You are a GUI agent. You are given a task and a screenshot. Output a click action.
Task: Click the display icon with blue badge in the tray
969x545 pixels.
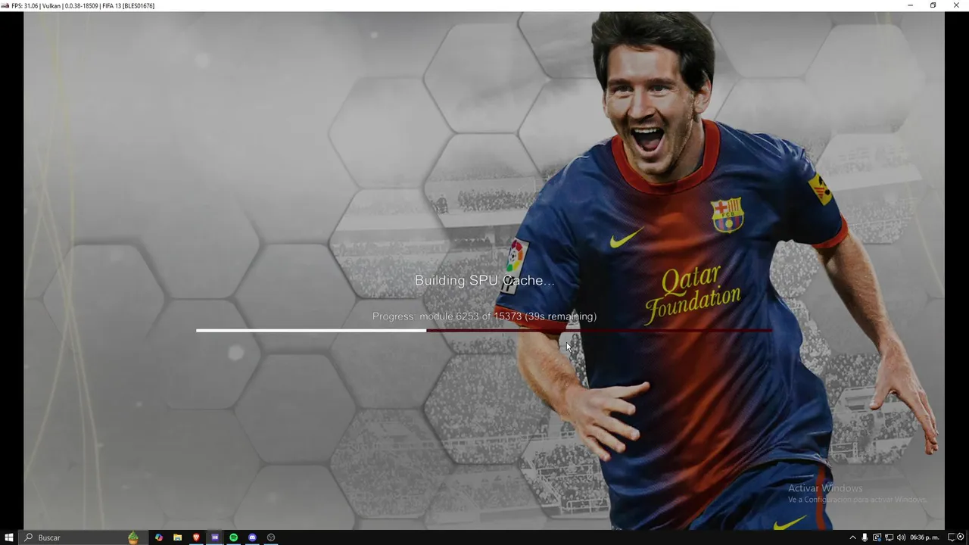877,537
